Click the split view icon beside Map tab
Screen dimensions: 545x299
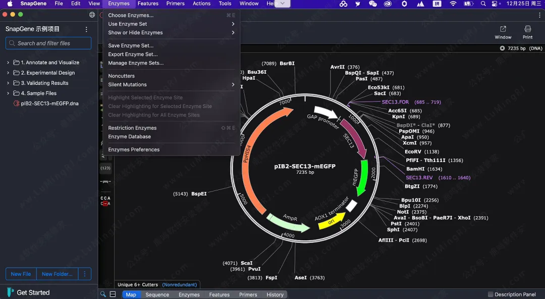[113, 294]
